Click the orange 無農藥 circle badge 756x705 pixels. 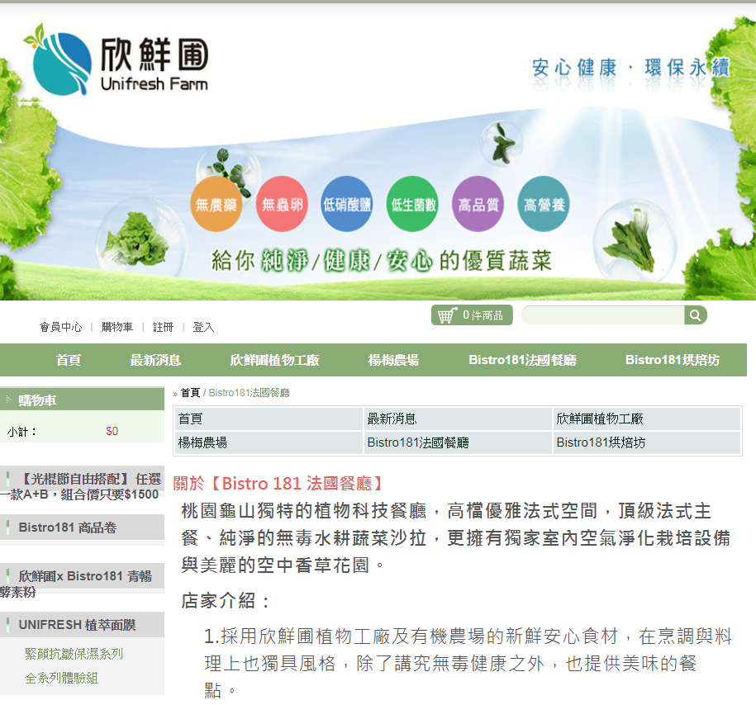pyautogui.click(x=216, y=204)
